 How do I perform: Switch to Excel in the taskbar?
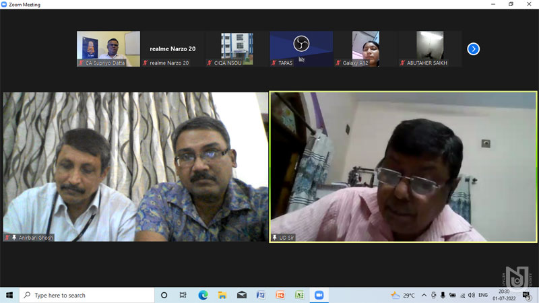299,295
